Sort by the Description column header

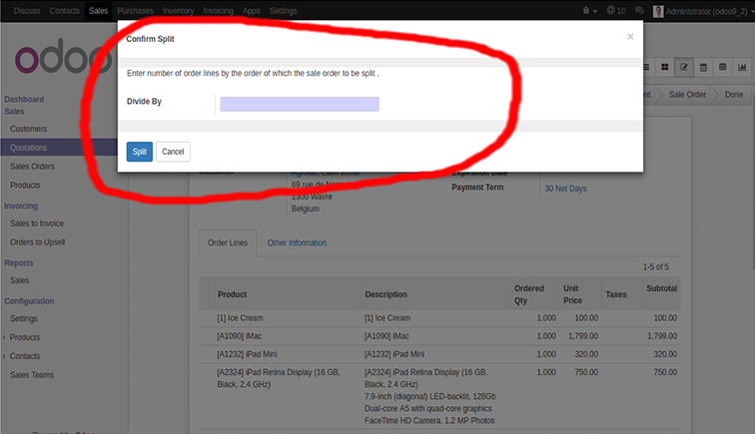click(x=385, y=294)
